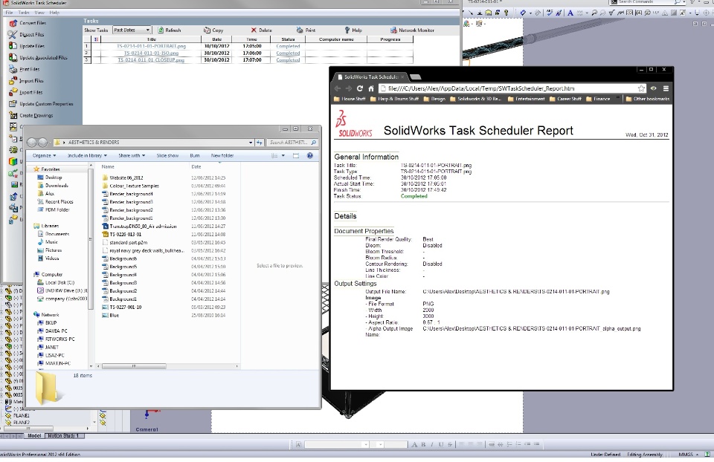Reload the browser report page
Viewport: 714px width, 462px height.
(x=360, y=88)
